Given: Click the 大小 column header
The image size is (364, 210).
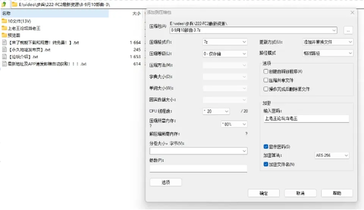Looking at the screenshot, I should point(136,14).
